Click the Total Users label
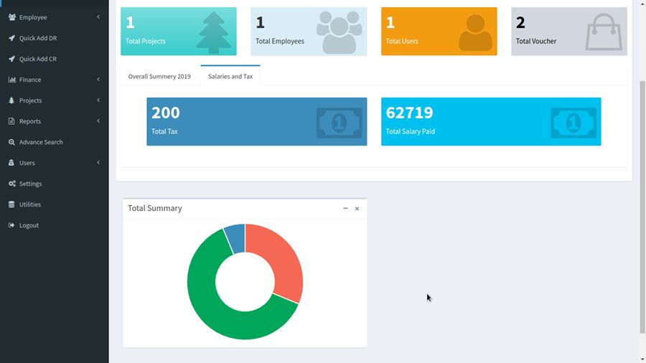This screenshot has width=646, height=363. click(402, 41)
